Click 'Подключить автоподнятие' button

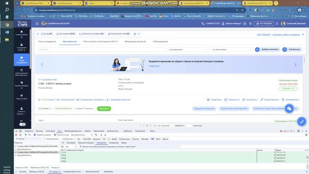[x=234, y=108]
